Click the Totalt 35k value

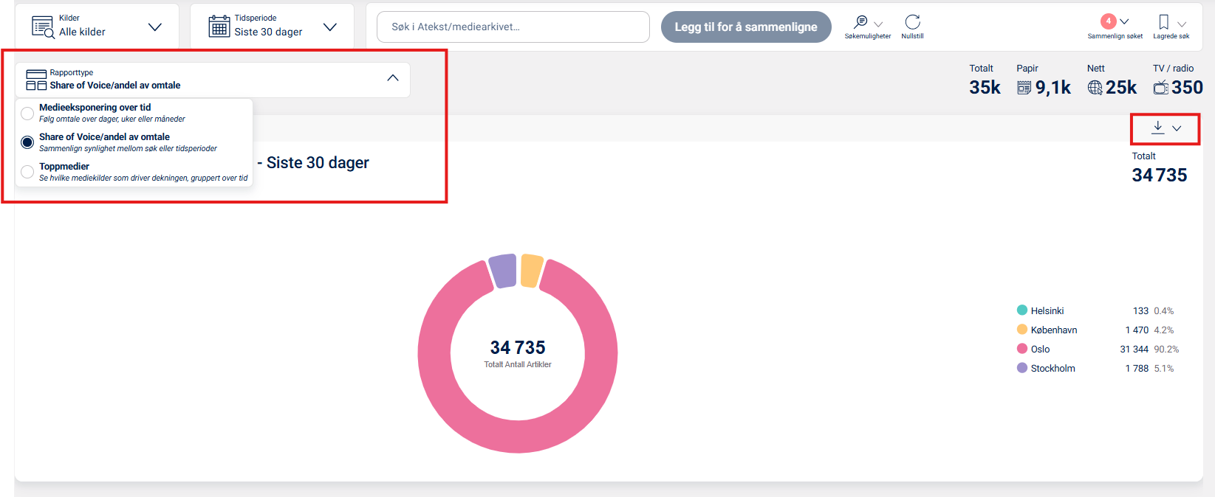985,87
